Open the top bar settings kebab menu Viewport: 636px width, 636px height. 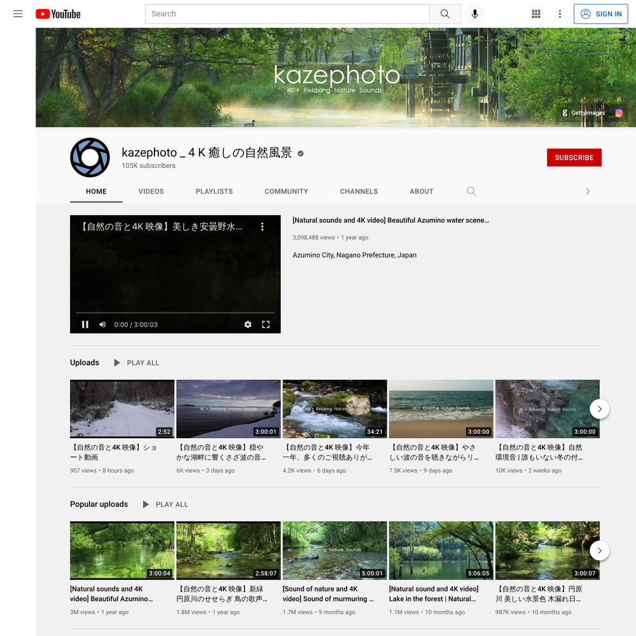coord(560,14)
